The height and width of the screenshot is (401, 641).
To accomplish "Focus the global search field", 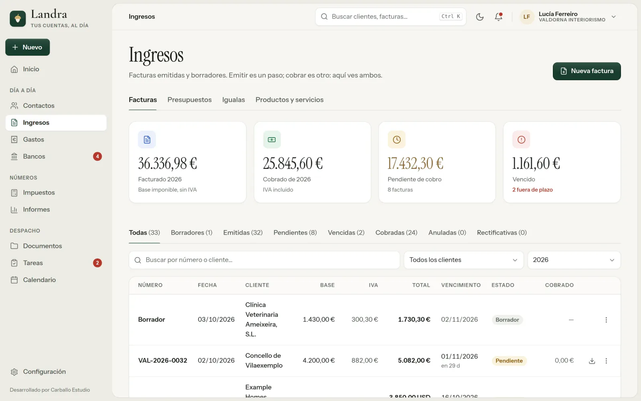I will point(391,17).
